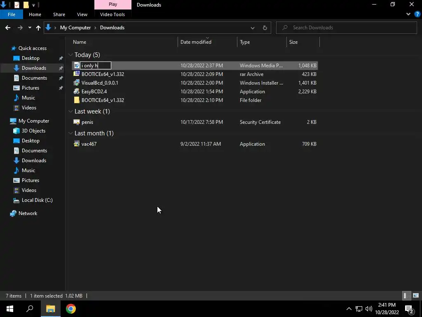Screen dimensions: 422x317
Task: Go up one folder level
Action: 38,28
